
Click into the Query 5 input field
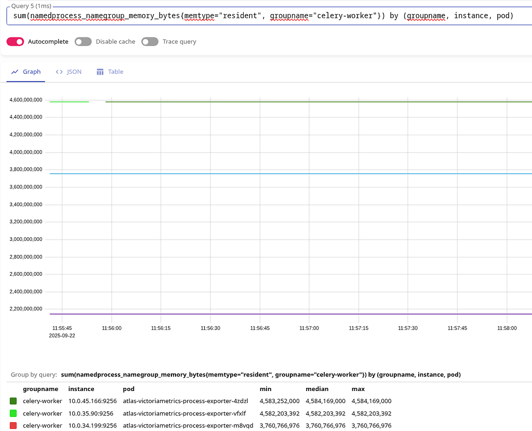pyautogui.click(x=270, y=16)
